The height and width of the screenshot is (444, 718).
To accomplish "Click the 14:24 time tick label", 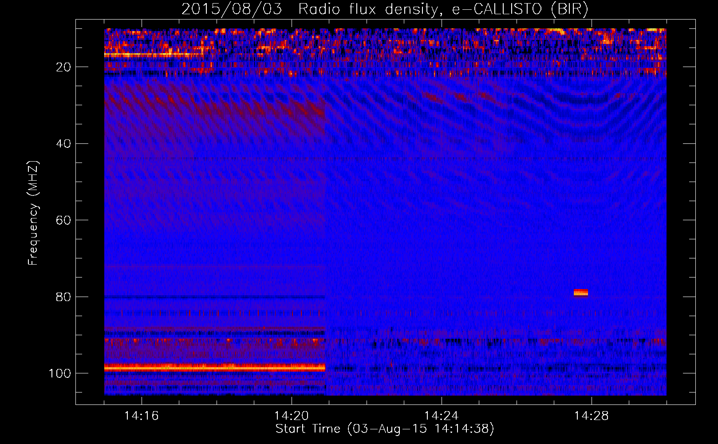I will pyautogui.click(x=442, y=416).
